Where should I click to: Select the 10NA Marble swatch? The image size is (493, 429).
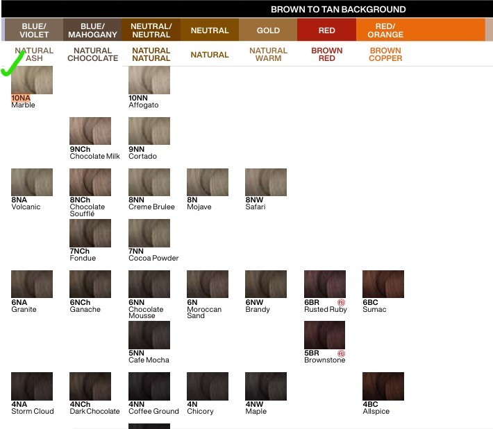[x=32, y=80]
